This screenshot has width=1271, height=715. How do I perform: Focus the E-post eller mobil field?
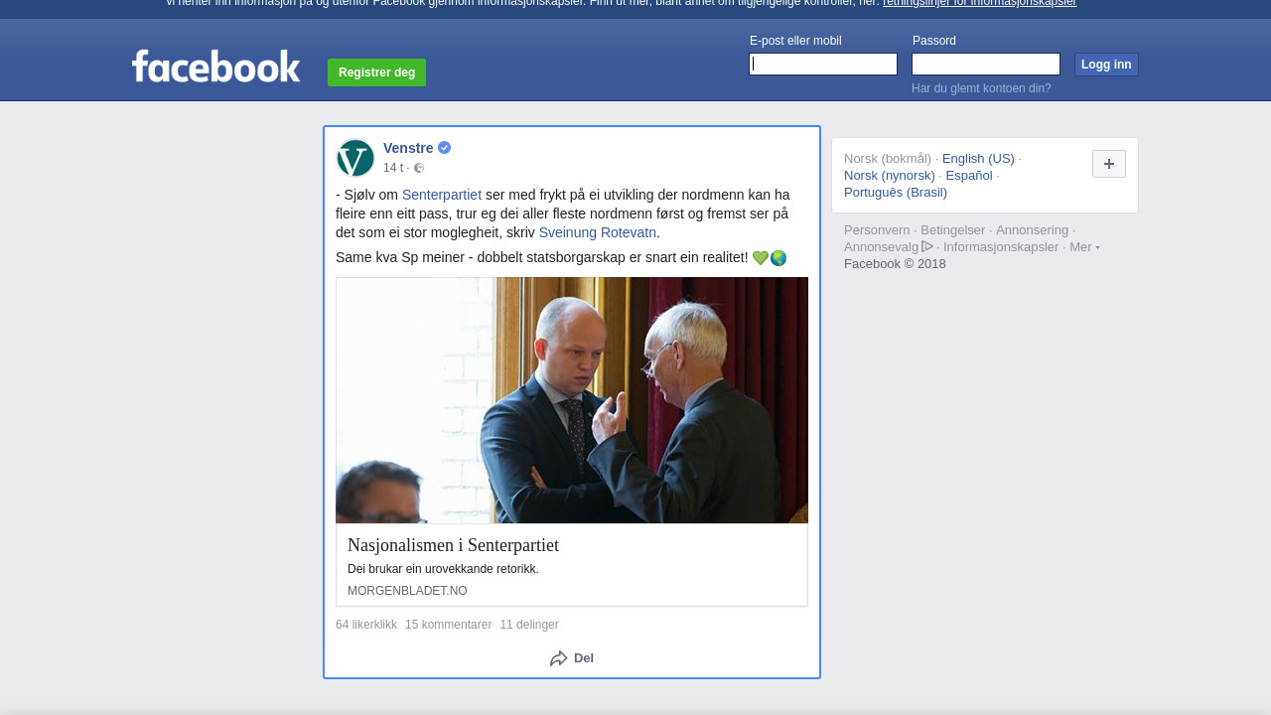click(823, 65)
